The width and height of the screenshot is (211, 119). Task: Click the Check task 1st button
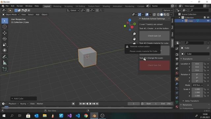pyautogui.click(x=154, y=36)
